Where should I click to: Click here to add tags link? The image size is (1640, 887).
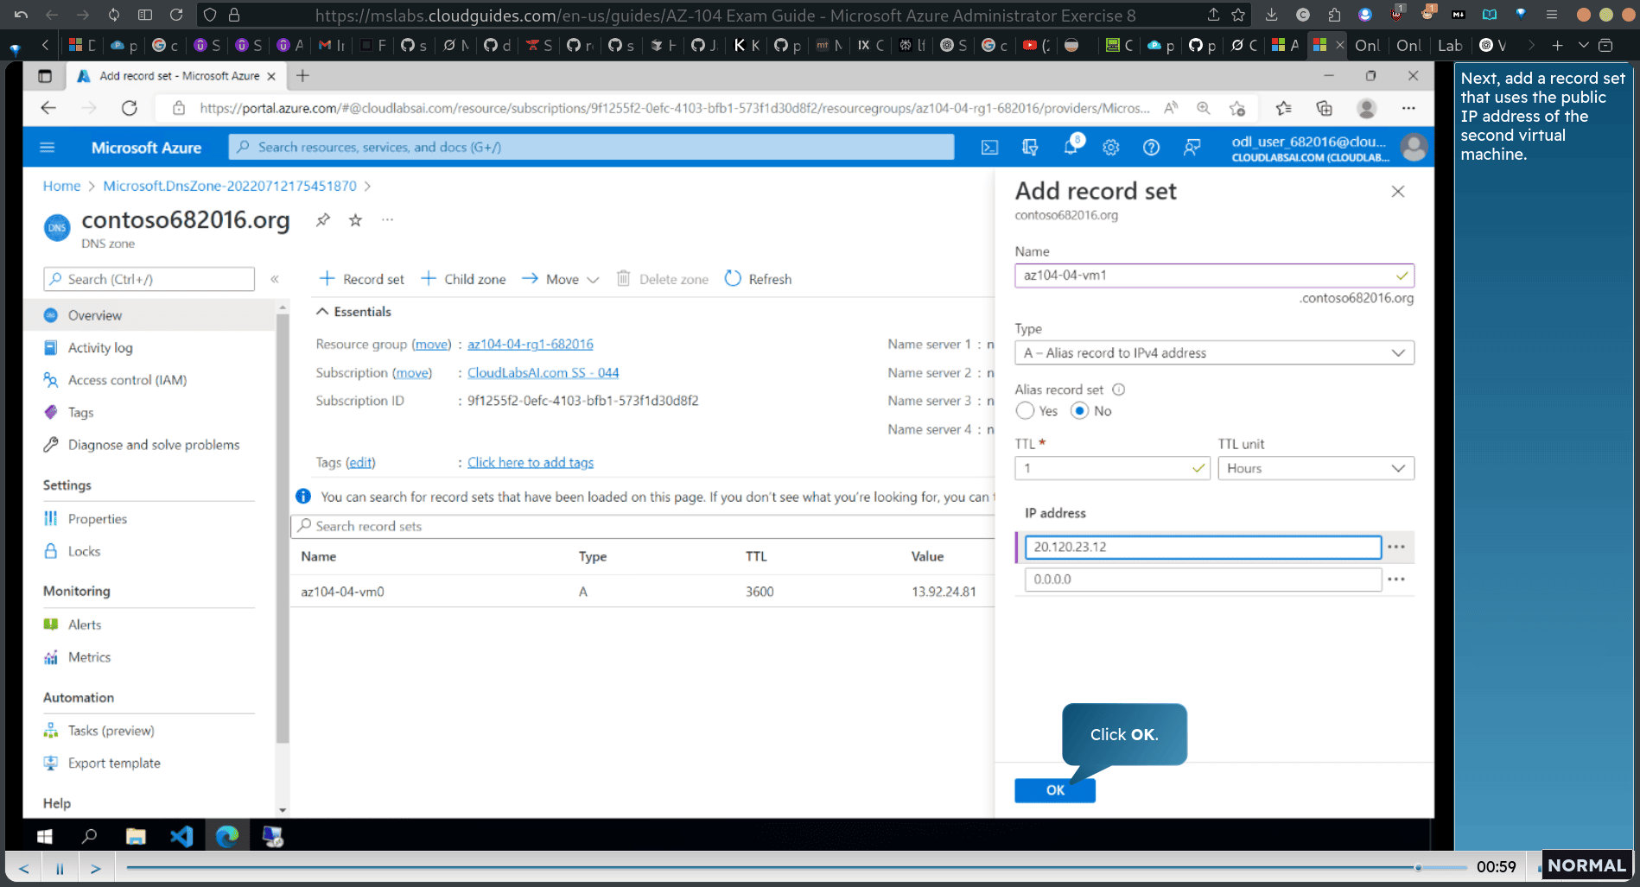pyautogui.click(x=531, y=463)
